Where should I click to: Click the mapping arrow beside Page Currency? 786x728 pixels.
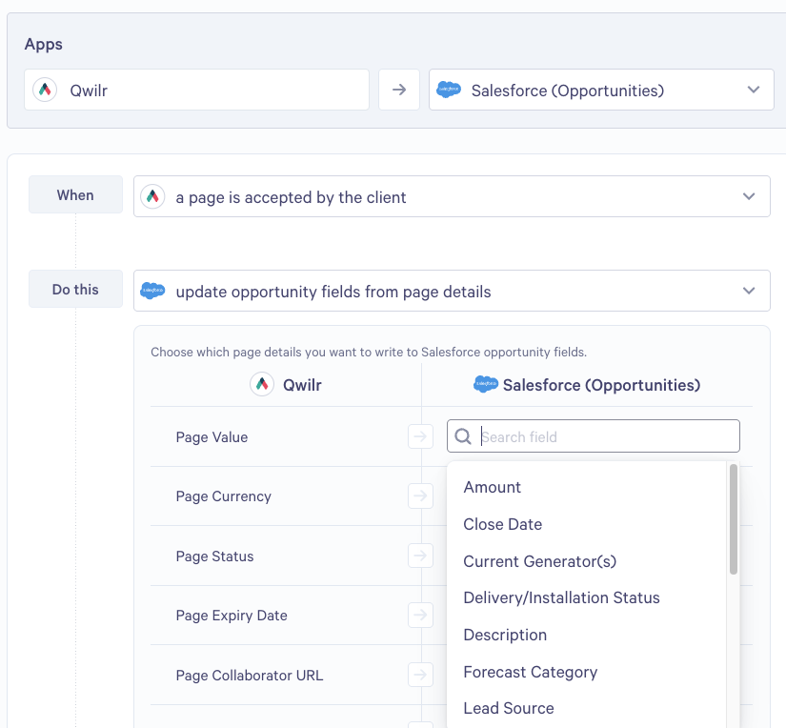pyautogui.click(x=420, y=495)
